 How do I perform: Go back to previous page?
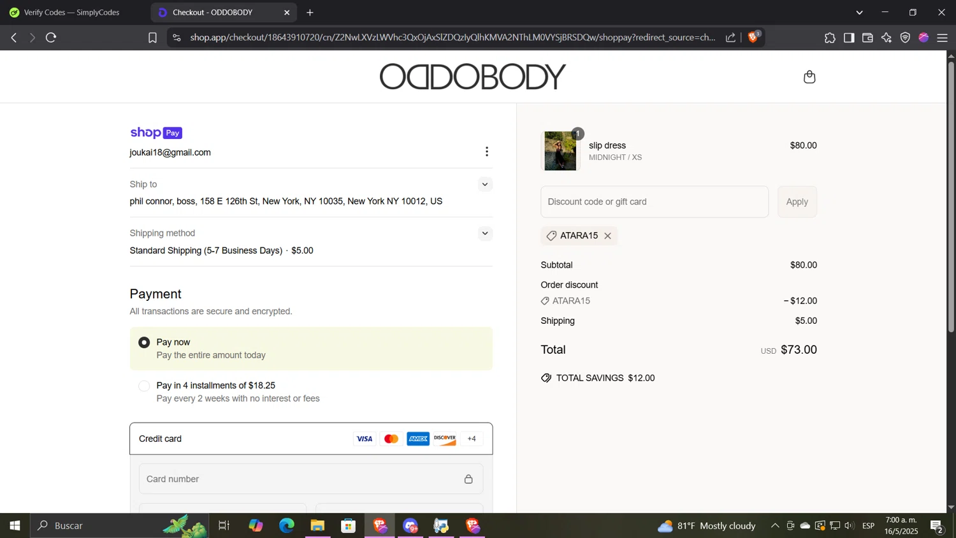coord(14,38)
